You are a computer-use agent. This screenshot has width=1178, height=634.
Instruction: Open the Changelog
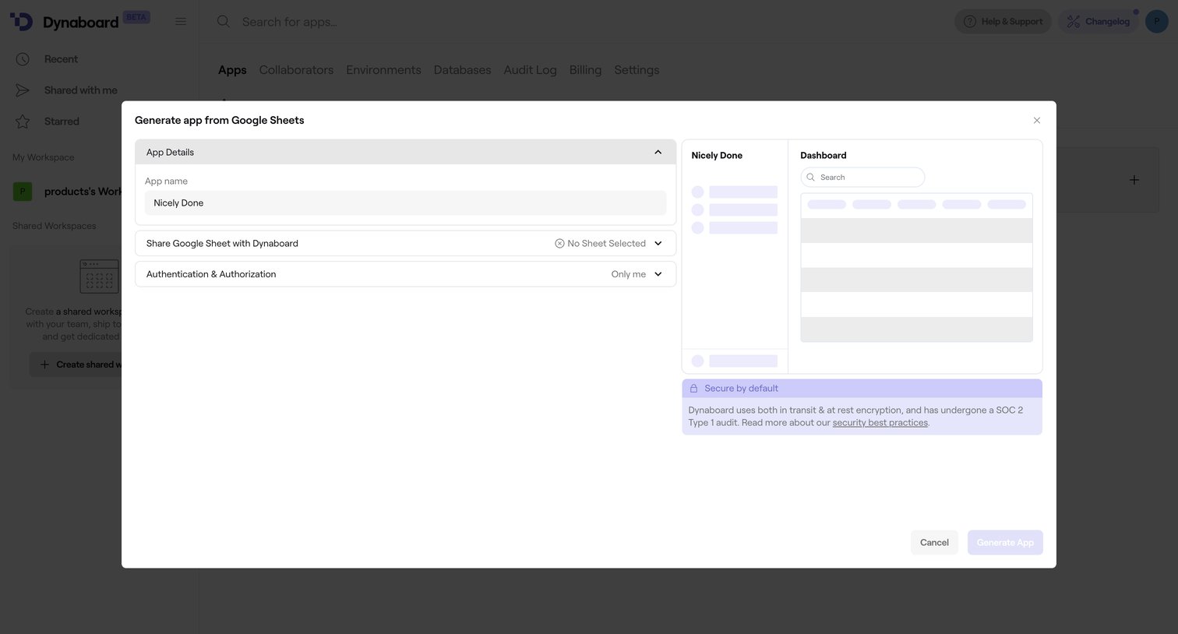pos(1099,22)
